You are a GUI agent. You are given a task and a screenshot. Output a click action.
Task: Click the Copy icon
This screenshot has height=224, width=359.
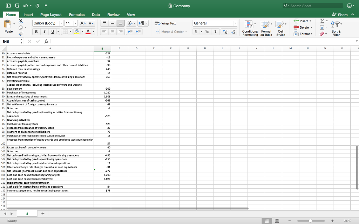coord(21,27)
